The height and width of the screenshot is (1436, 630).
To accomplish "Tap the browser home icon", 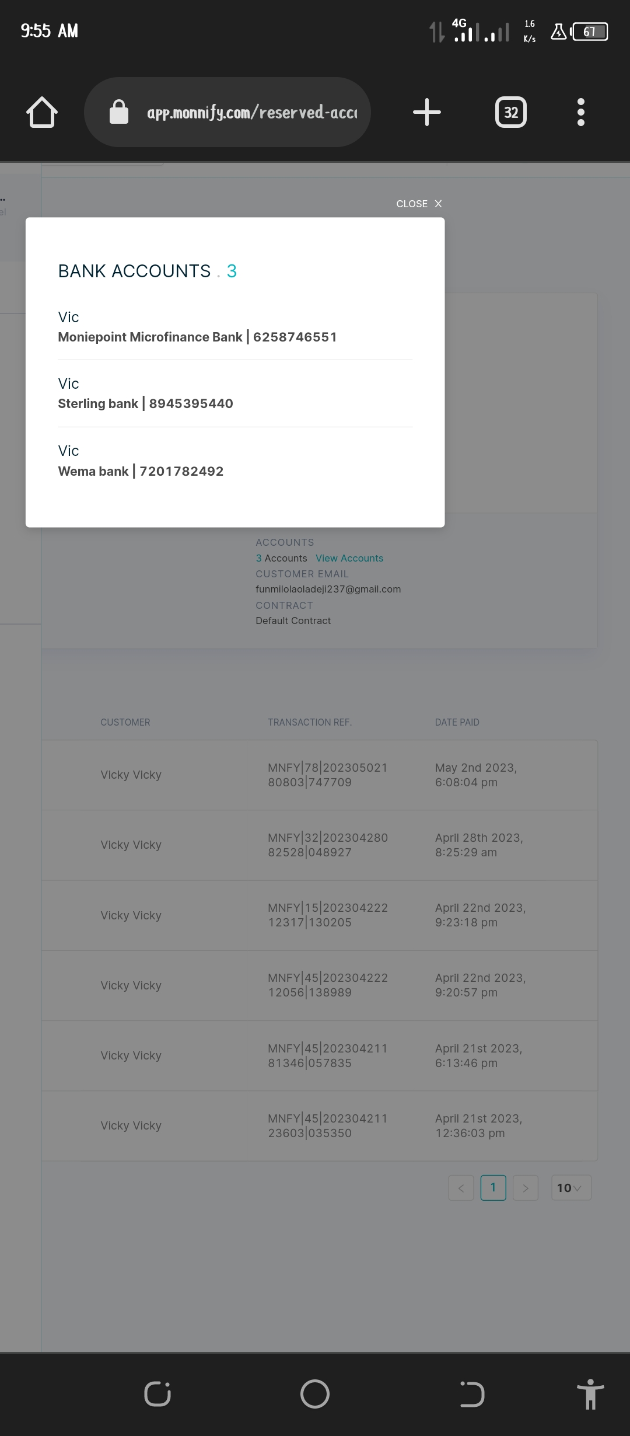I will 42,112.
